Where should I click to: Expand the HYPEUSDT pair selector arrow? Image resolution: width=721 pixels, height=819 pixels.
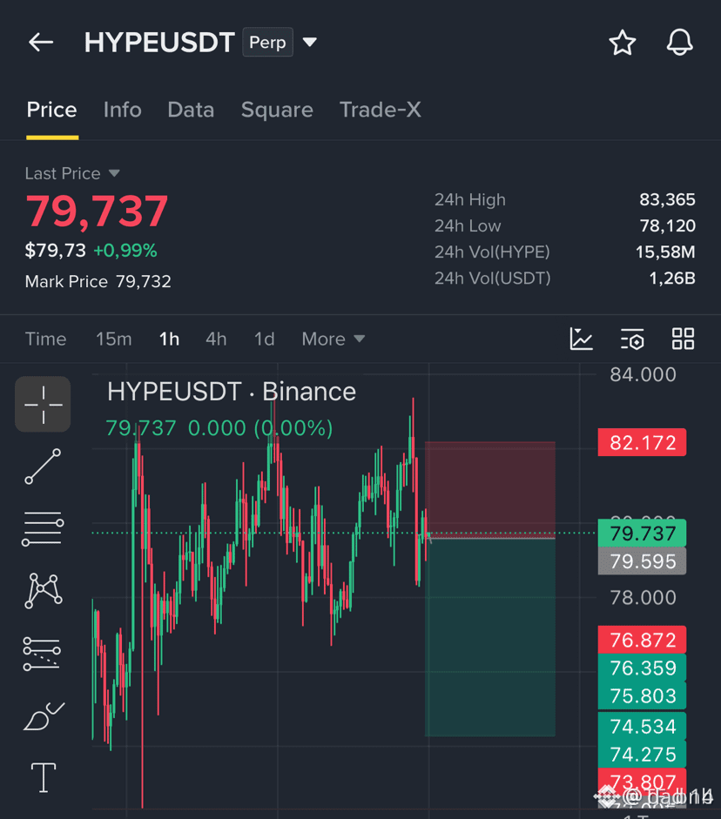[310, 42]
